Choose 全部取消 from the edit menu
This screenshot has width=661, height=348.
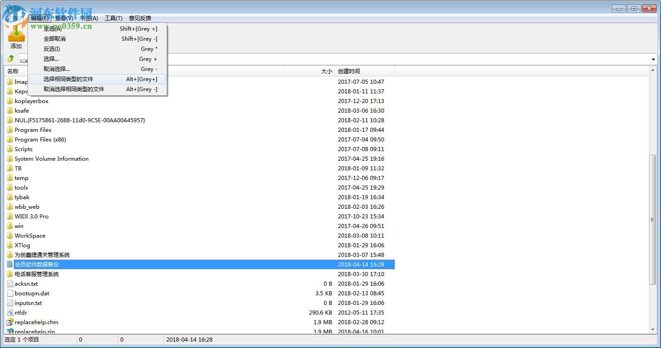[x=97, y=38]
